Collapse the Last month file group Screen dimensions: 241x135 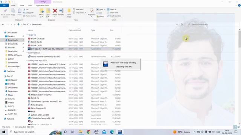pyautogui.click(x=27, y=52)
